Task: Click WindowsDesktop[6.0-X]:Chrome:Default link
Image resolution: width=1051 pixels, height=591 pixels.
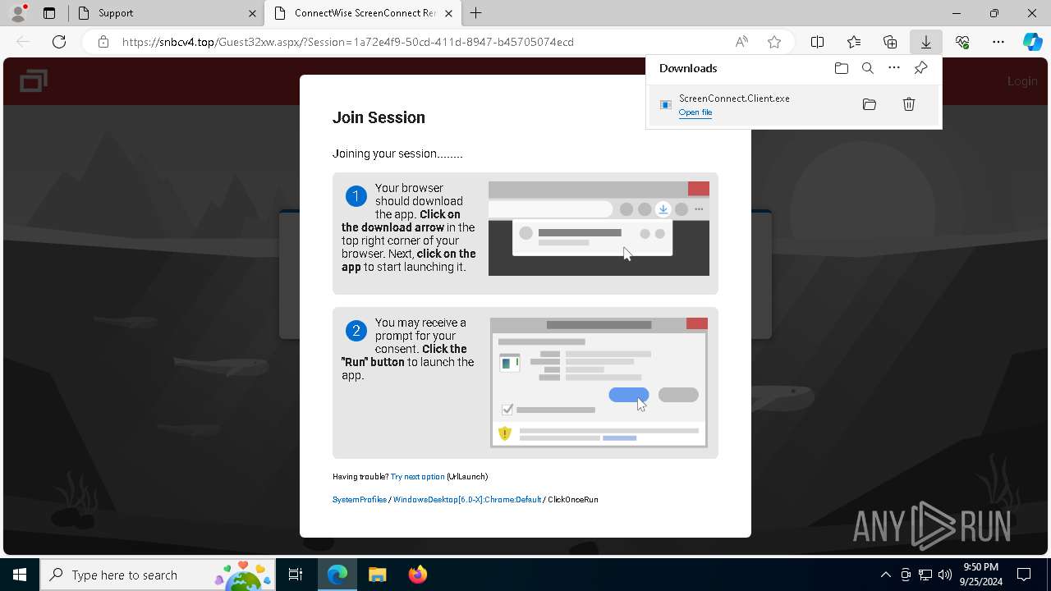Action: 467,500
